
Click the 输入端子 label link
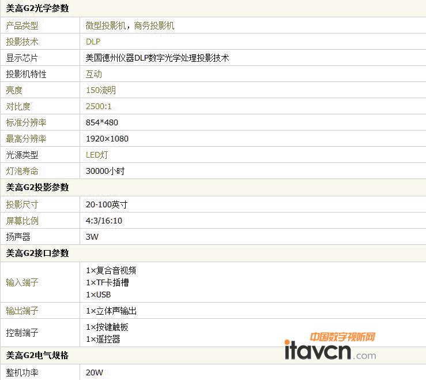(22, 282)
